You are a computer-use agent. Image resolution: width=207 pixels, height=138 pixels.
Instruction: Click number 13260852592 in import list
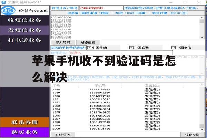click(x=61, y=37)
